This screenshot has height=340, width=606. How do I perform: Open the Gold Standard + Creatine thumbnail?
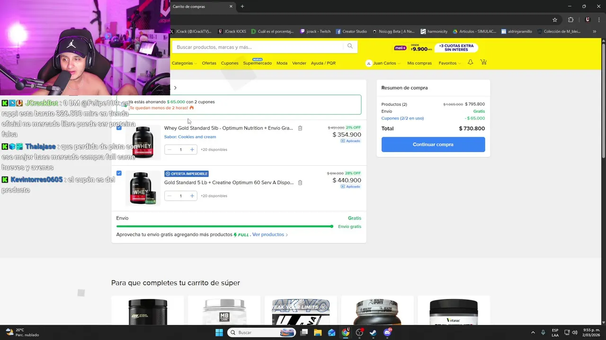click(143, 188)
